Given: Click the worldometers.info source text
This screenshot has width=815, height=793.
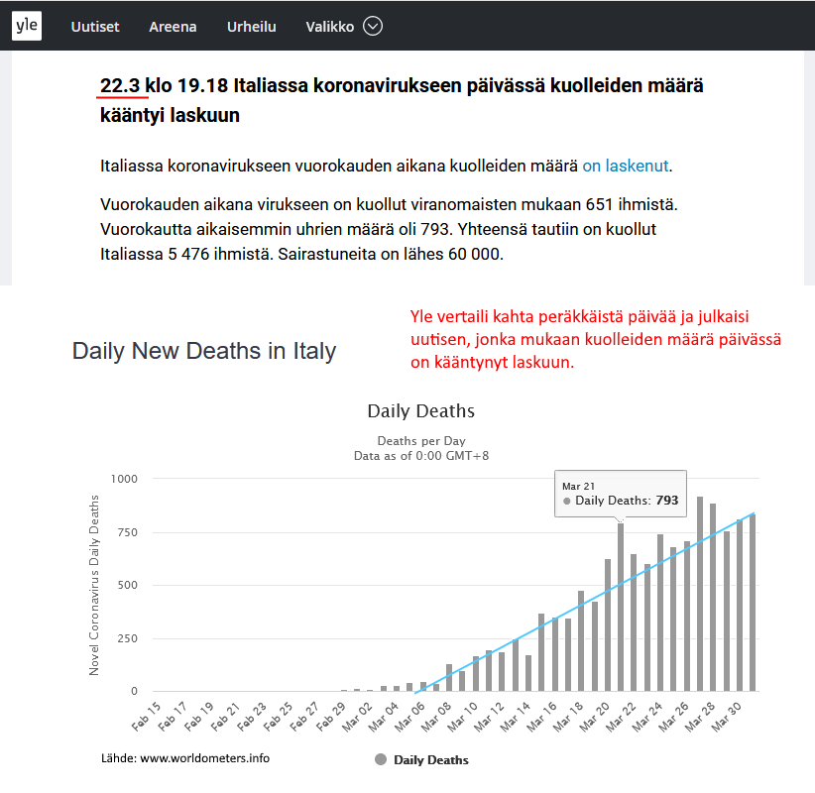Looking at the screenshot, I should [x=184, y=758].
